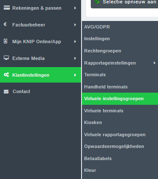The width and height of the screenshot is (158, 179).
Task: Click the Selectie opnieuw aan button
Action: point(124,3)
